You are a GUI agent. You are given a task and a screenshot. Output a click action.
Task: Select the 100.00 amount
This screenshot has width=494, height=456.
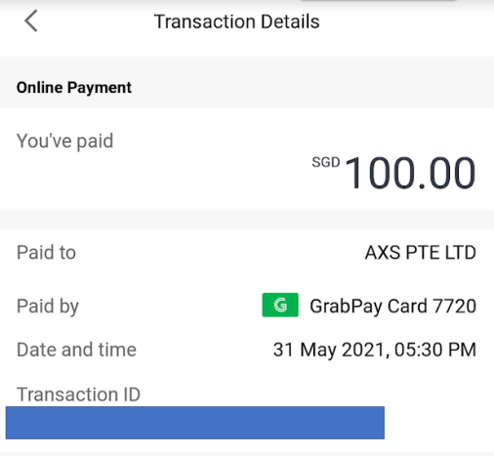coord(411,173)
